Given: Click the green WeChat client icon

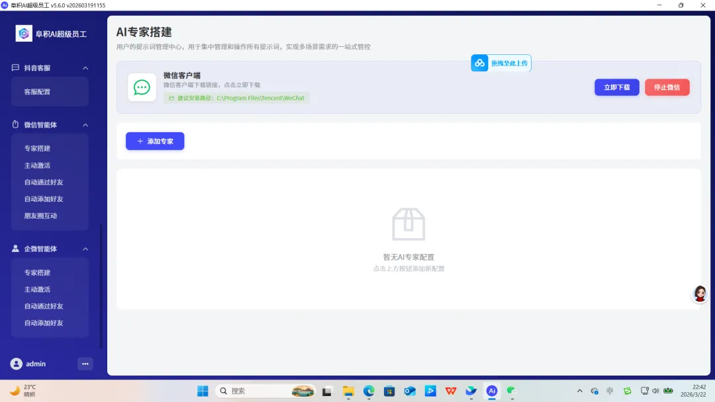Looking at the screenshot, I should click(x=142, y=87).
